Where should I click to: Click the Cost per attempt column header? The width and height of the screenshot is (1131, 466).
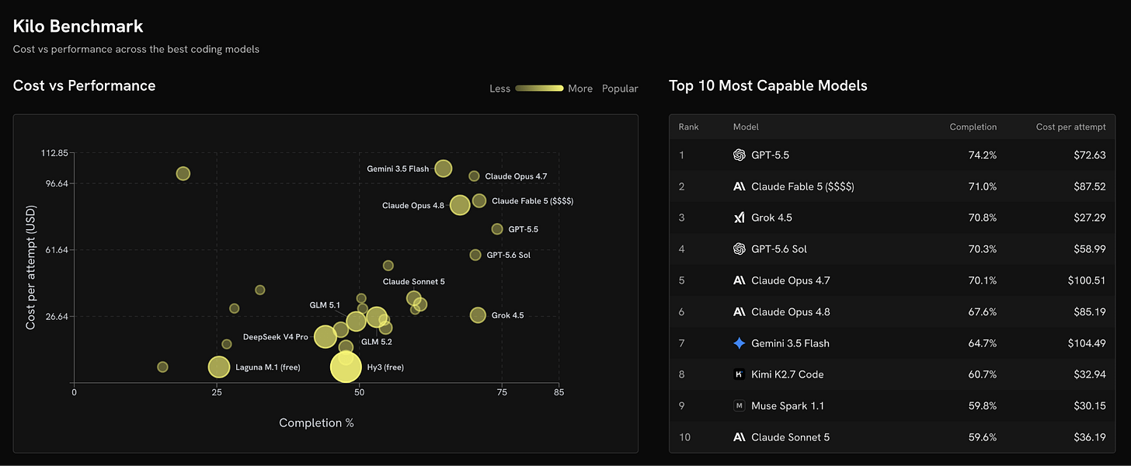pyautogui.click(x=1070, y=127)
